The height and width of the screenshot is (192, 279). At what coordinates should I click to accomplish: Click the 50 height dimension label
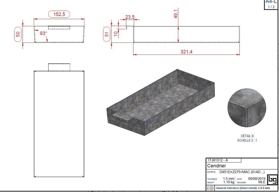tap(18, 34)
